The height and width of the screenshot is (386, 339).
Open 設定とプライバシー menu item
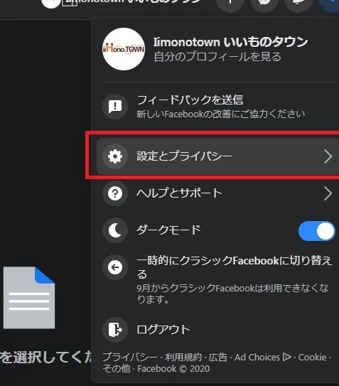click(x=219, y=156)
